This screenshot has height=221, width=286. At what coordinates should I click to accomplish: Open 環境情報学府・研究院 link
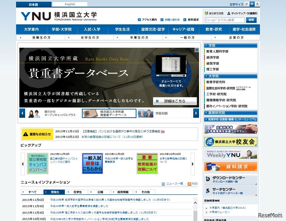pyautogui.click(x=221, y=100)
